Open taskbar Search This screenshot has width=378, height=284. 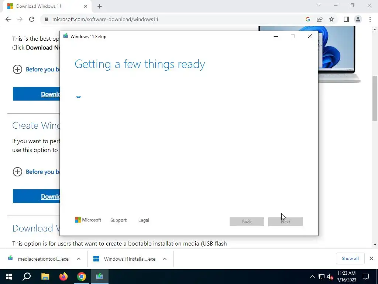click(27, 277)
